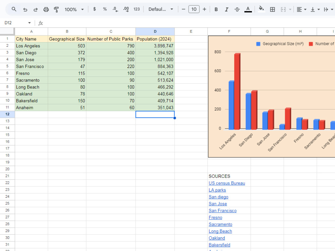Select the Population (2024) header cell
Viewport: 335px width, 251px height.
155,39
